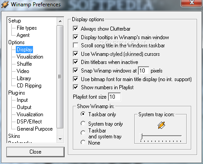Click the Winamp lightning bolt title icon

(x=5, y=5)
